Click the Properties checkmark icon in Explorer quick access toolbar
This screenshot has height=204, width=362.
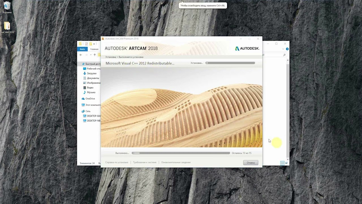[86, 44]
